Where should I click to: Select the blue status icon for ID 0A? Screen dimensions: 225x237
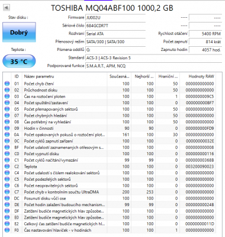(x=7, y=134)
